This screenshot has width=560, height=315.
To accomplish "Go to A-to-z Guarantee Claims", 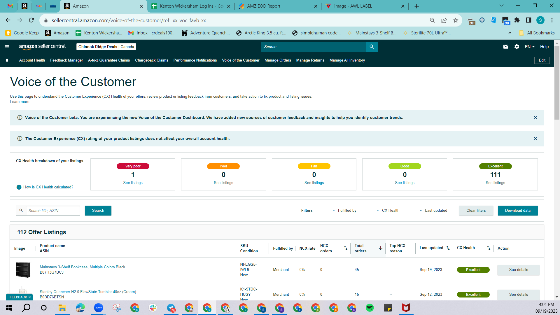I will (x=109, y=60).
